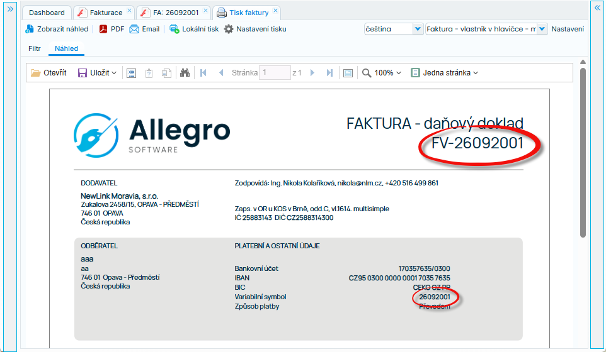Close the FA: 26092001 tab

pos(205,11)
